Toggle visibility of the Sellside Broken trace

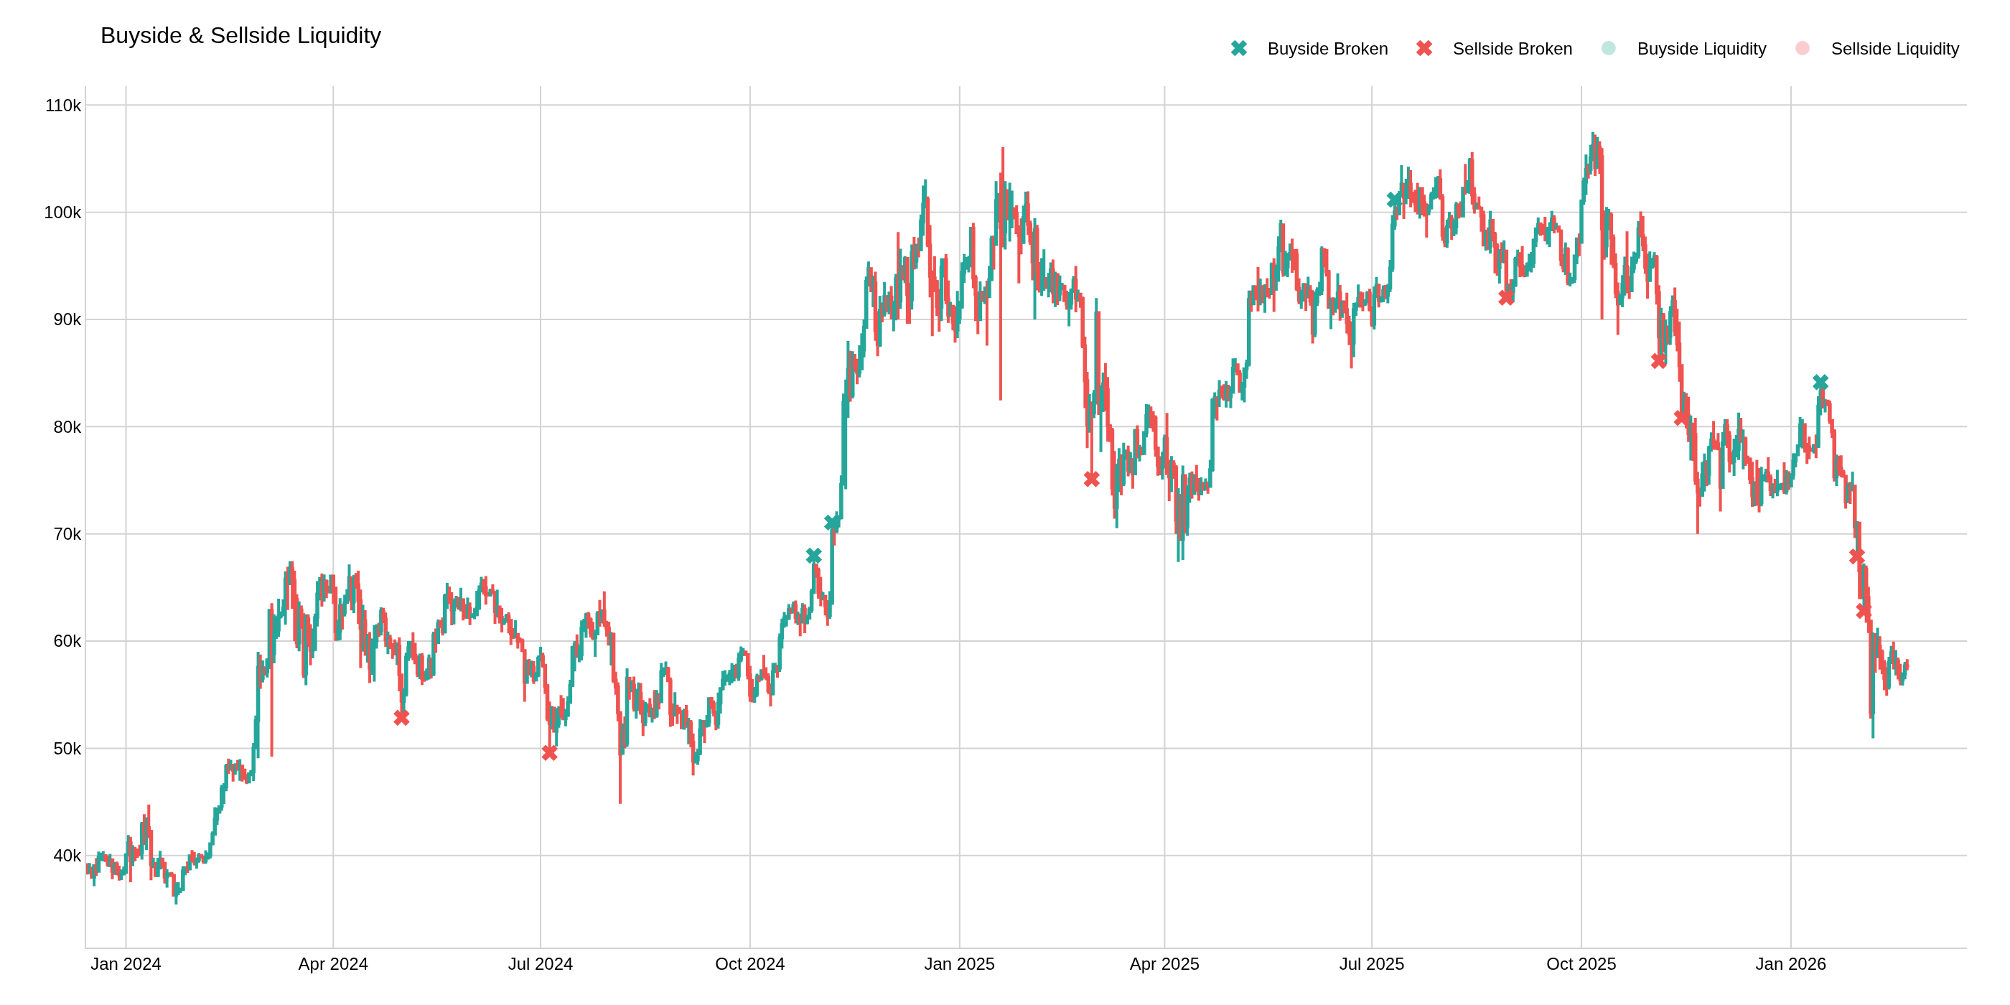(1513, 48)
